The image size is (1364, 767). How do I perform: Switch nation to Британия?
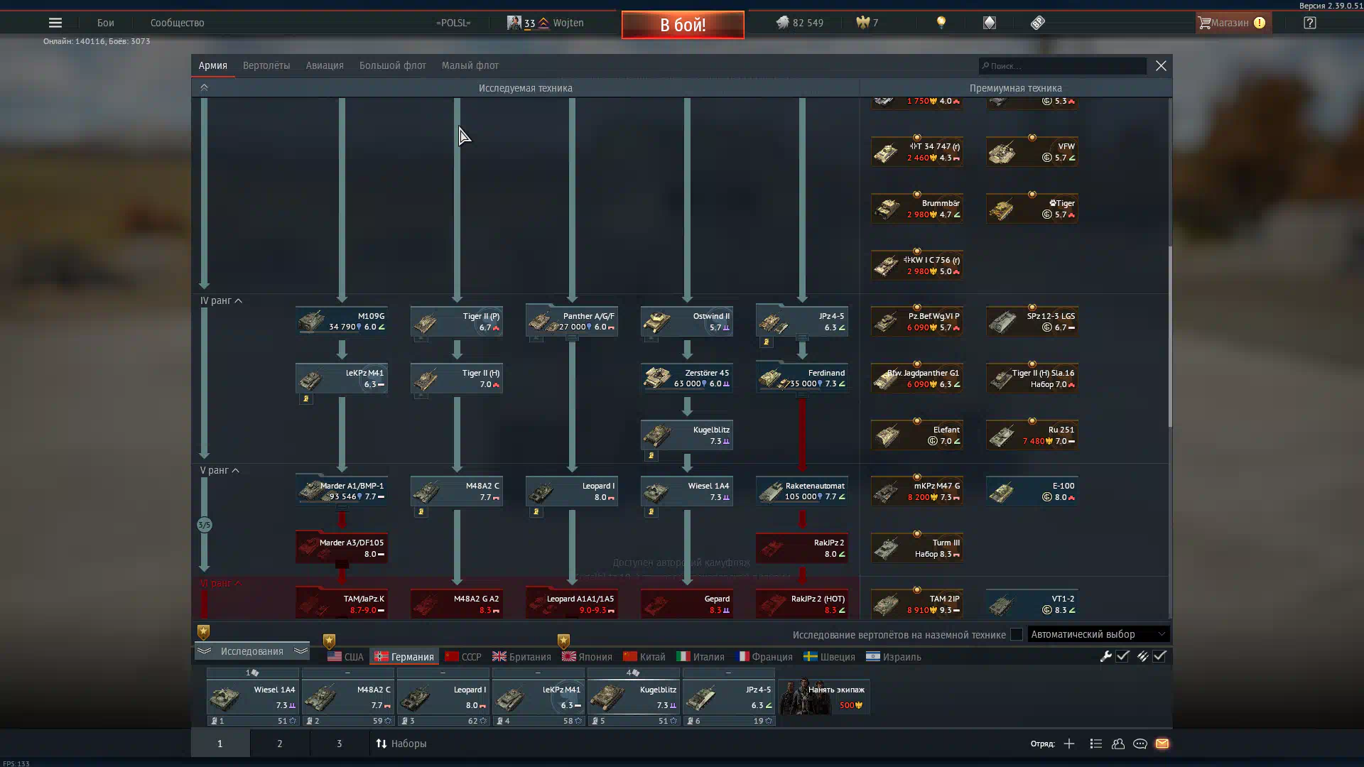pyautogui.click(x=521, y=657)
